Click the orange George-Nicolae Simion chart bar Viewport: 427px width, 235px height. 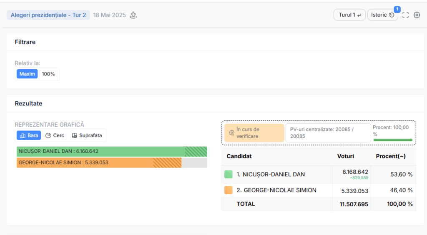click(99, 162)
